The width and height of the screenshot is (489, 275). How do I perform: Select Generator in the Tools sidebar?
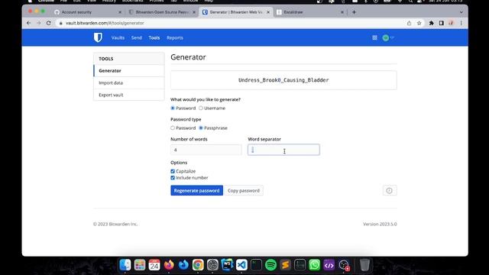point(129,71)
